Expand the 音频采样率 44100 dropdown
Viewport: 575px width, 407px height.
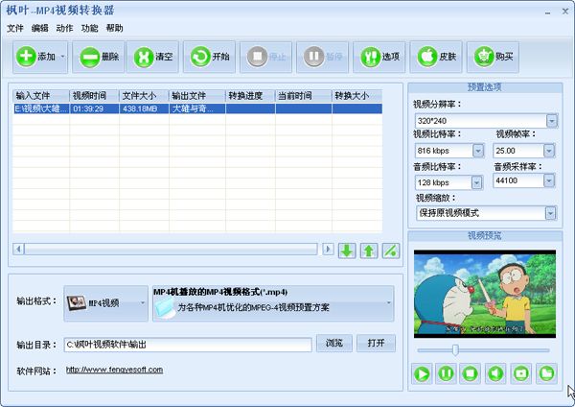click(x=549, y=180)
